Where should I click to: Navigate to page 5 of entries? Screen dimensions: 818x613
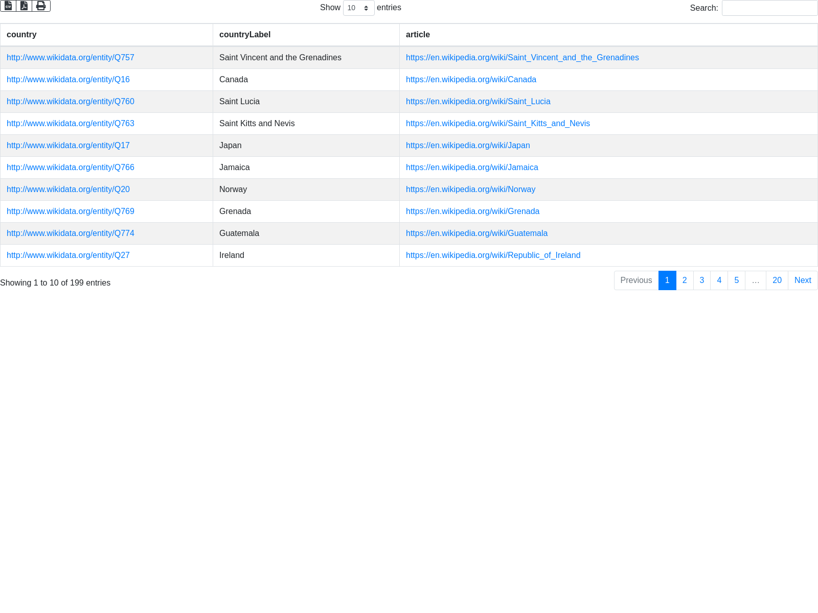click(x=736, y=280)
